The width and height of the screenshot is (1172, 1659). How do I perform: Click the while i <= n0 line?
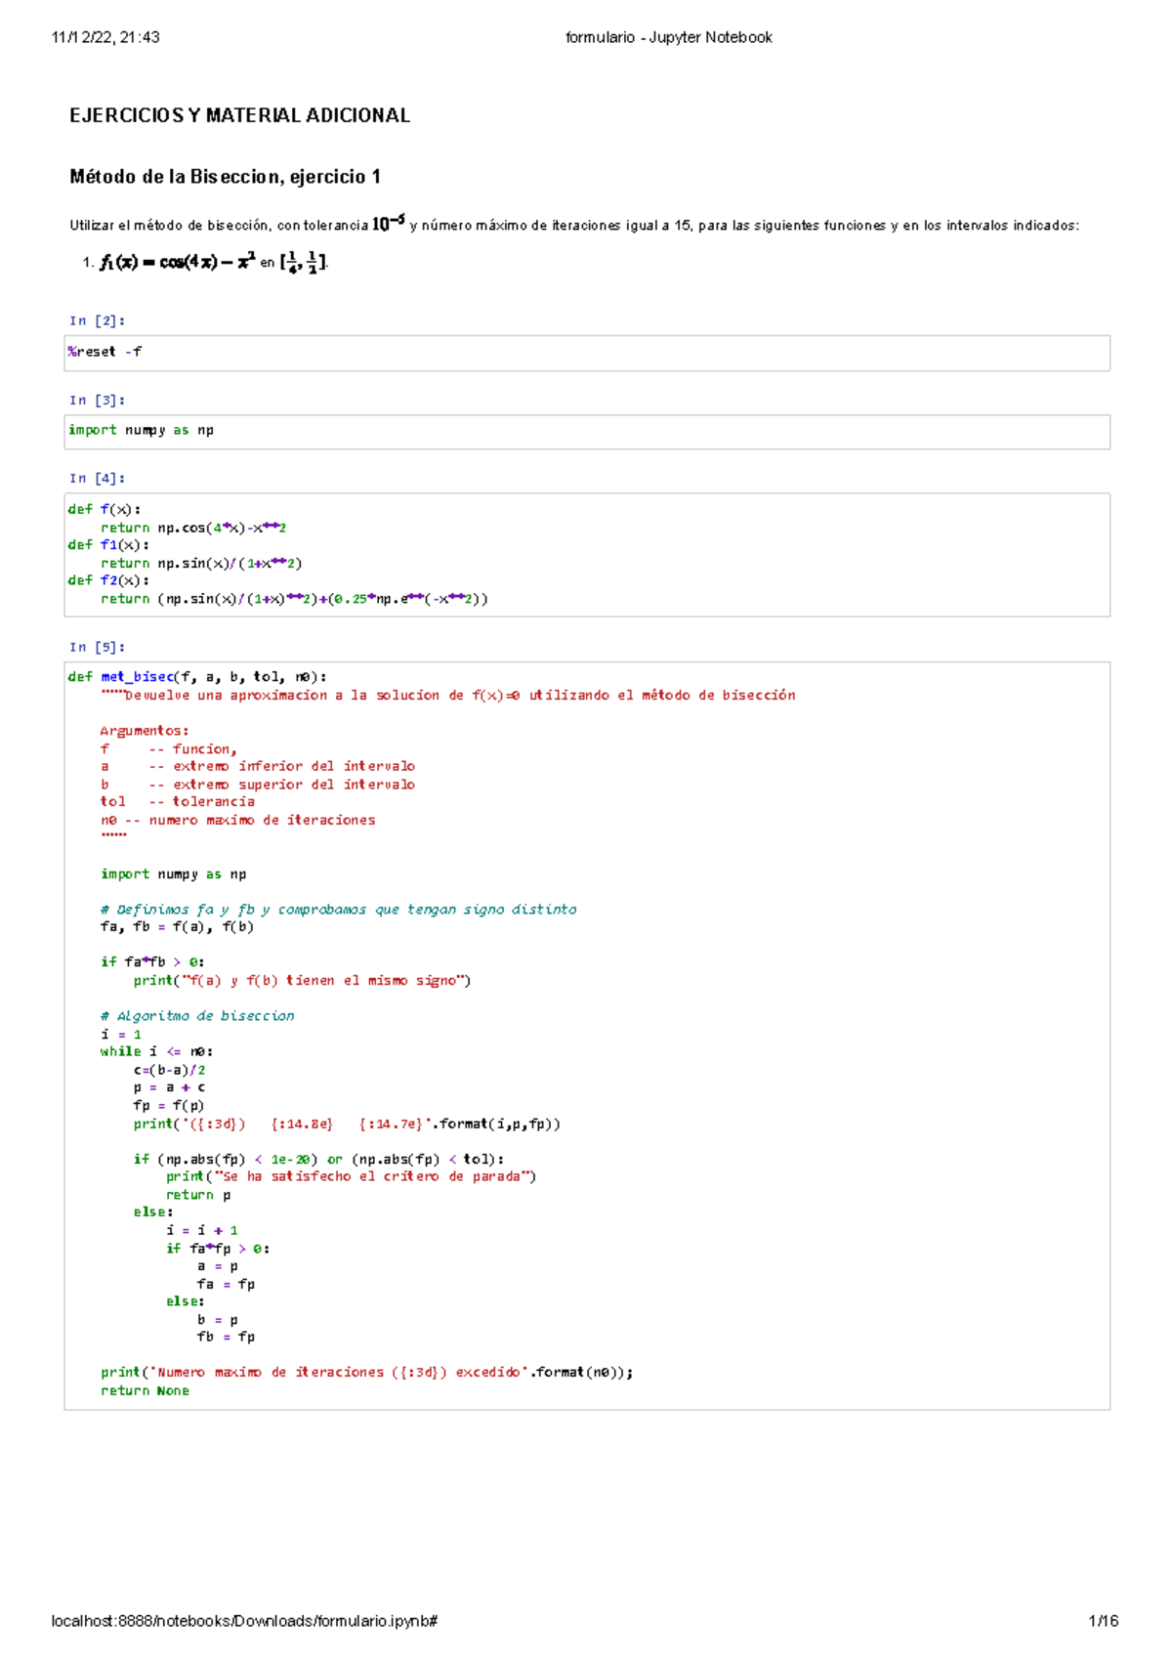tap(156, 1051)
